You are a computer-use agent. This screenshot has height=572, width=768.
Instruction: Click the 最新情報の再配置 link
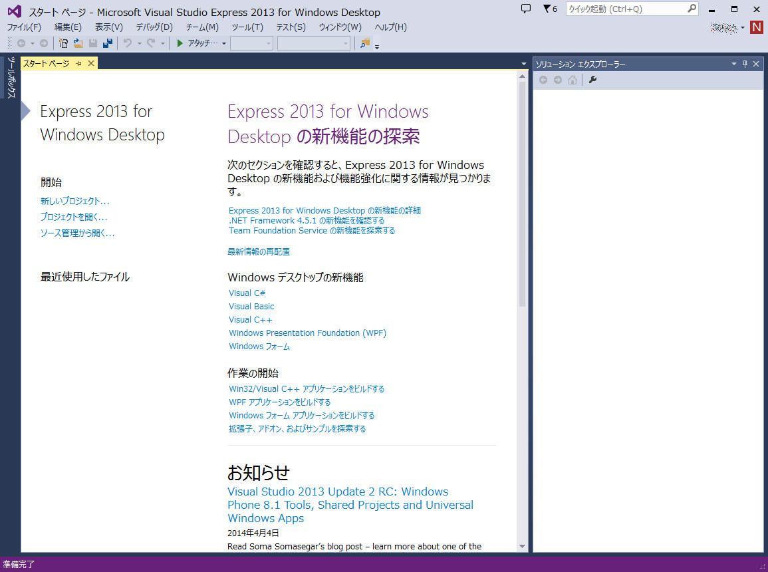click(x=258, y=251)
